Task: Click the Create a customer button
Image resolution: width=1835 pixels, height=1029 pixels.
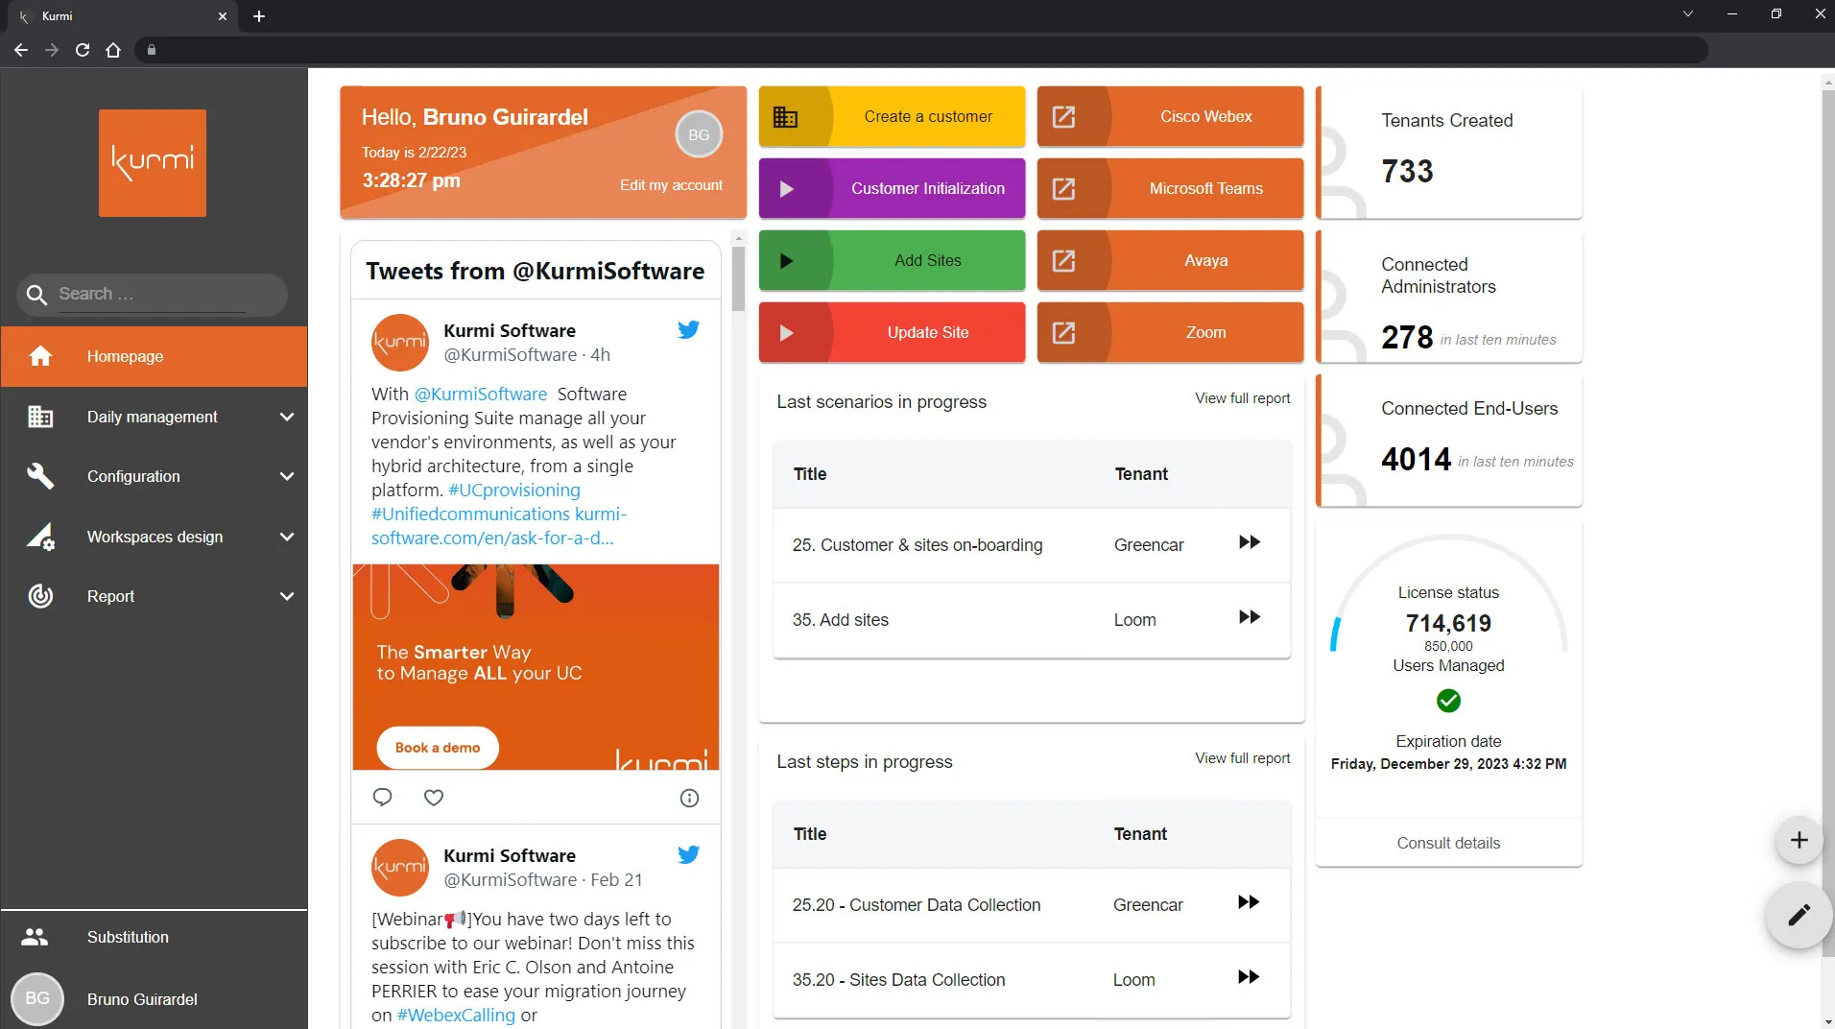Action: pos(892,117)
